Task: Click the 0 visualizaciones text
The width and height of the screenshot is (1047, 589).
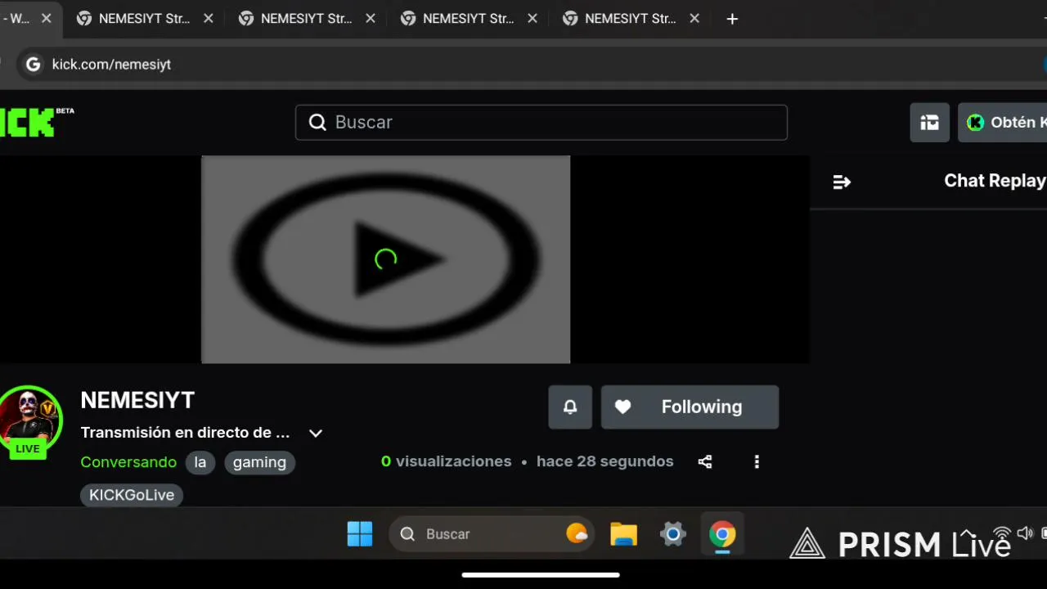Action: coord(447,461)
